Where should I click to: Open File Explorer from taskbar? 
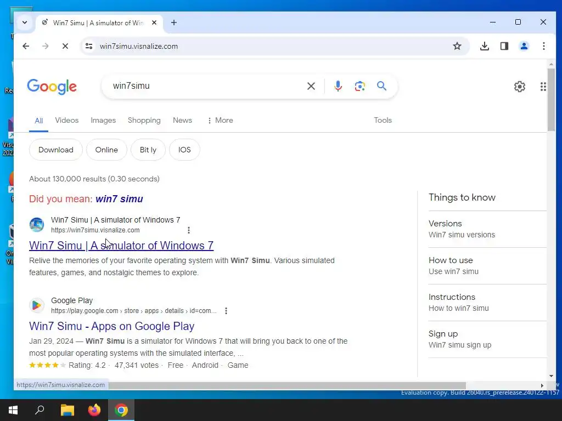coord(67,410)
